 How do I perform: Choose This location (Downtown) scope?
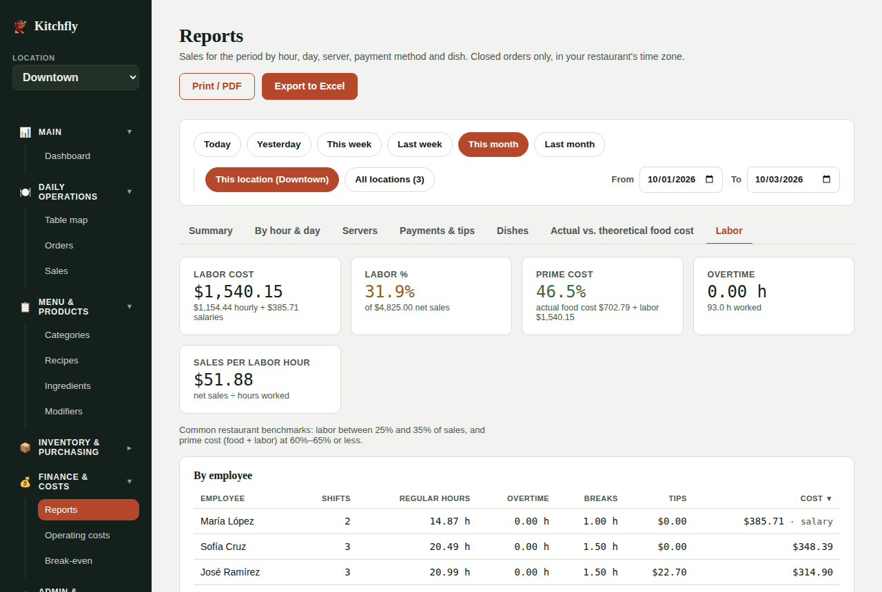272,180
